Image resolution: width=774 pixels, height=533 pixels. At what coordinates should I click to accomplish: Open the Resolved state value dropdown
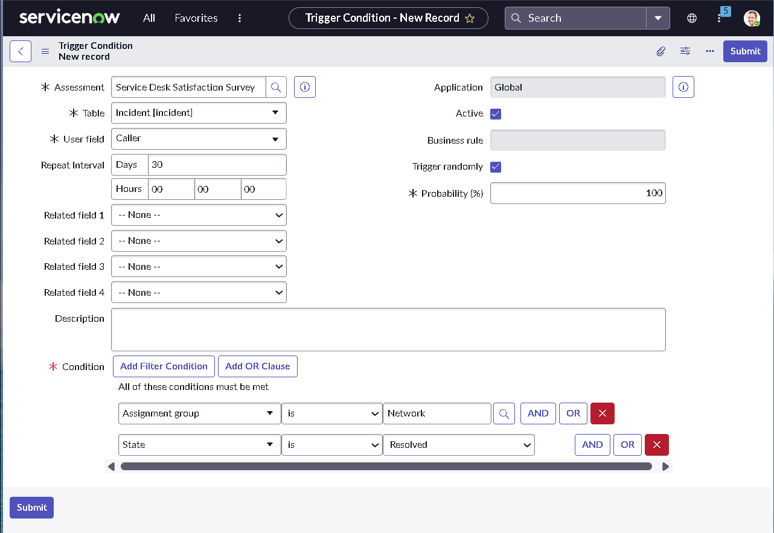pyautogui.click(x=458, y=444)
